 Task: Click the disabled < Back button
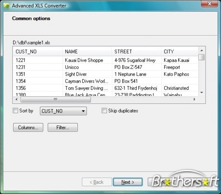pos(97,182)
